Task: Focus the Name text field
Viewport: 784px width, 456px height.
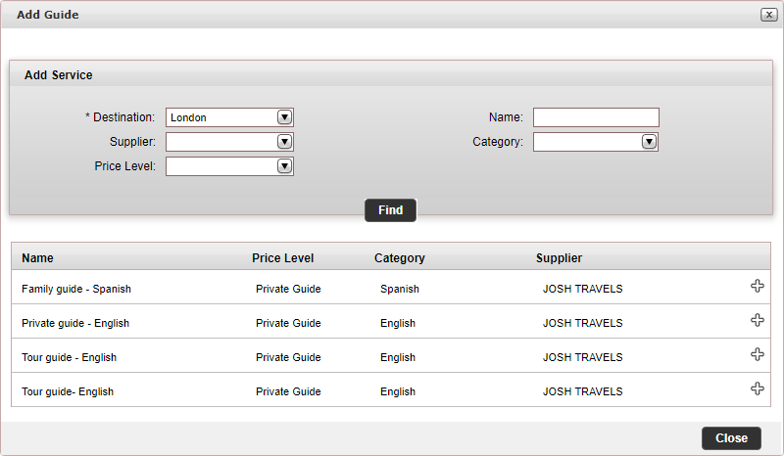Action: pyautogui.click(x=596, y=117)
